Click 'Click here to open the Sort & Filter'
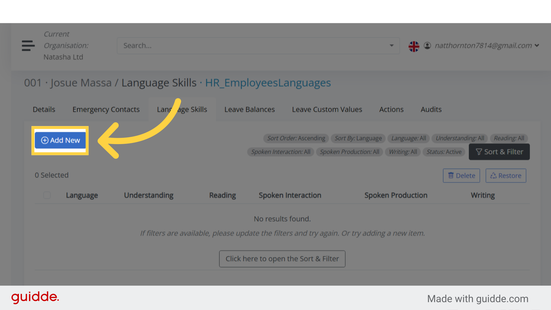Viewport: 551px width, 310px height. 282,259
